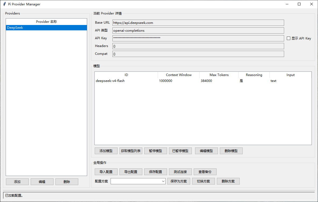The width and height of the screenshot is (318, 202).
Task: Click the Context Window column header
Action: (x=179, y=75)
